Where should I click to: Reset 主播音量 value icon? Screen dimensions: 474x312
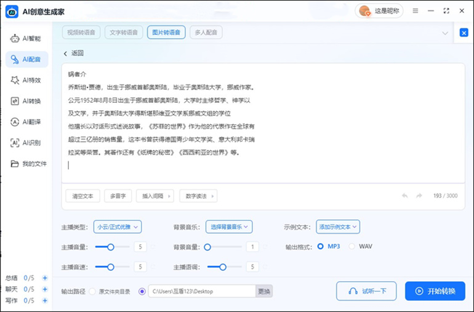tap(153, 247)
